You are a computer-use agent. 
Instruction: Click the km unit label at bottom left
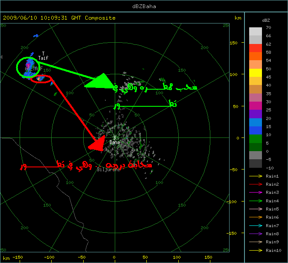pyautogui.click(x=6, y=258)
